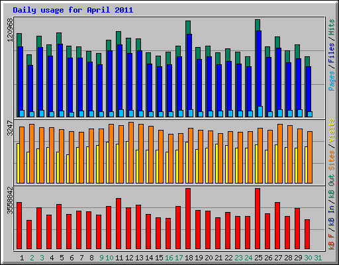Click day label 9 on the x-axis

click(101, 258)
